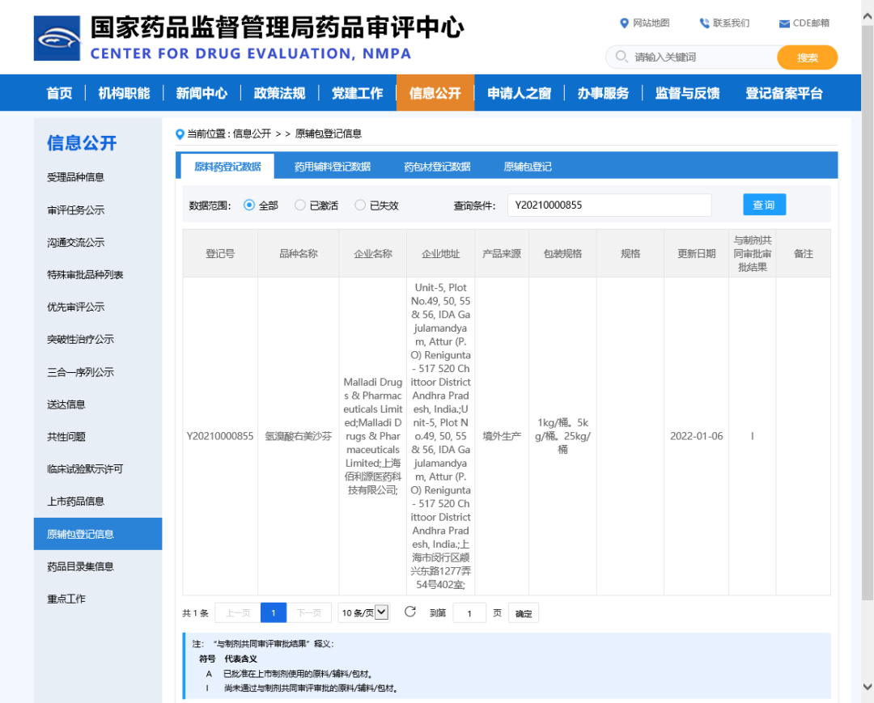Switch to 药包材登记数据 tab

437,167
